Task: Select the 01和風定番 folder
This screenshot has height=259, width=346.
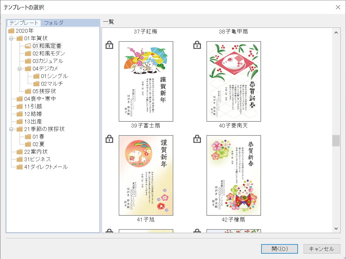Action: 43,46
